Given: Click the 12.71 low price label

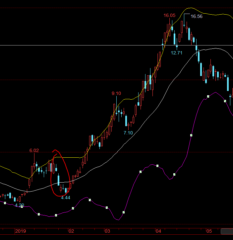Looking at the screenshot, I should coord(177,52).
